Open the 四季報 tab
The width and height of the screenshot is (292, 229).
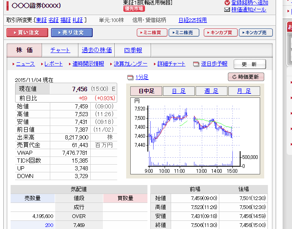(133, 50)
